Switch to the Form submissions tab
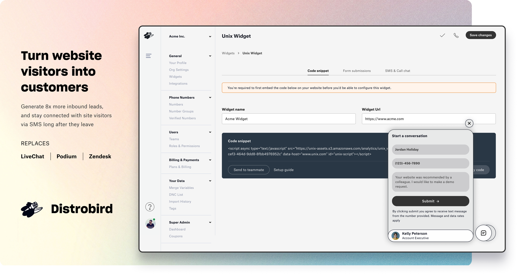 [357, 71]
